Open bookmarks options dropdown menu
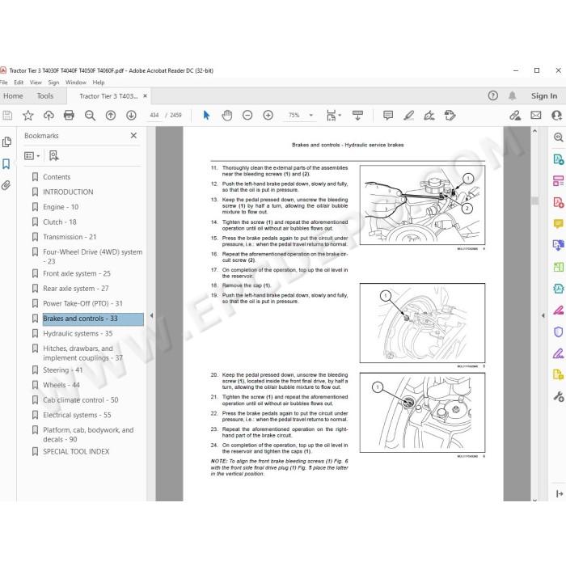The height and width of the screenshot is (566, 566). 32,156
